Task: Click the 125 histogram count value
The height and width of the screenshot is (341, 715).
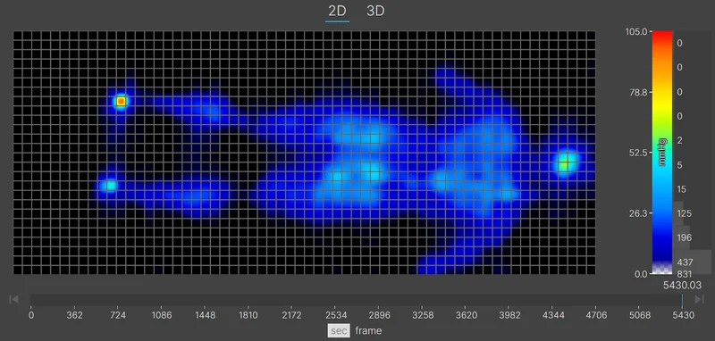Action: pos(685,213)
